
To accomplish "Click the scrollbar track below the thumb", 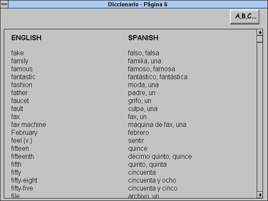I will pos(260,117).
